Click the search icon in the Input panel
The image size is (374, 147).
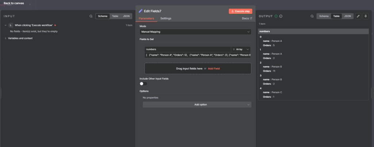91,16
